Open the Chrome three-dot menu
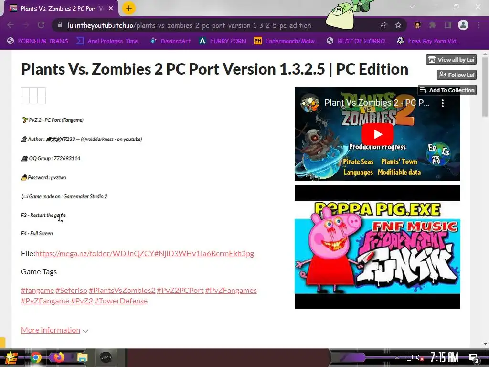This screenshot has height=367, width=489. tap(478, 25)
